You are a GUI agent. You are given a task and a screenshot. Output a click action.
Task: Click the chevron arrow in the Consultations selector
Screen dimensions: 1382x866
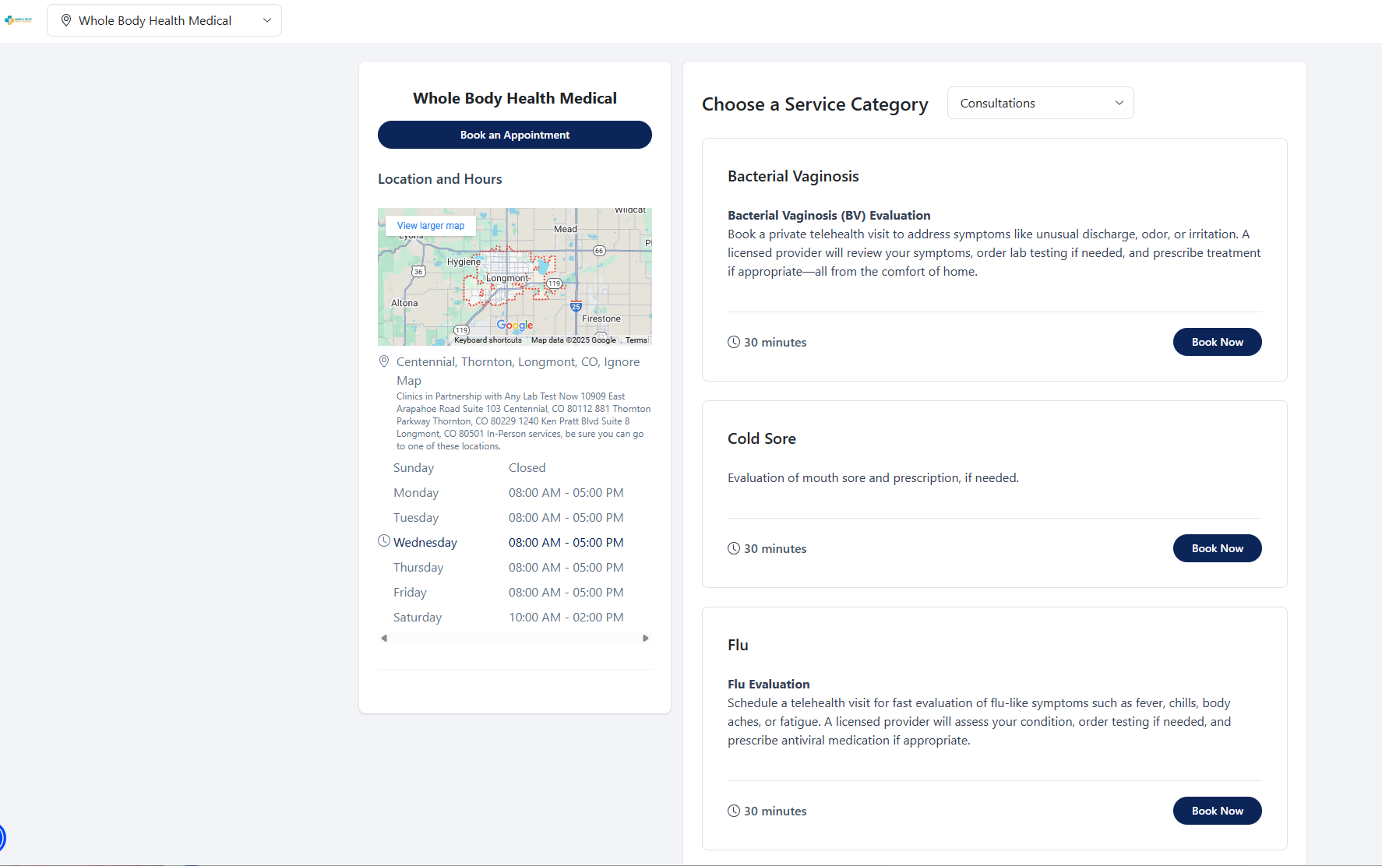[1119, 103]
